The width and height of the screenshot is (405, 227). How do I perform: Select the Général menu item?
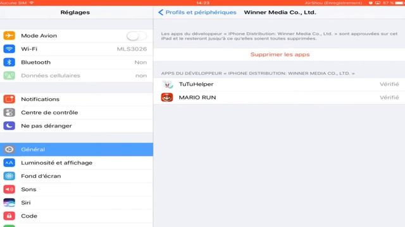77,149
